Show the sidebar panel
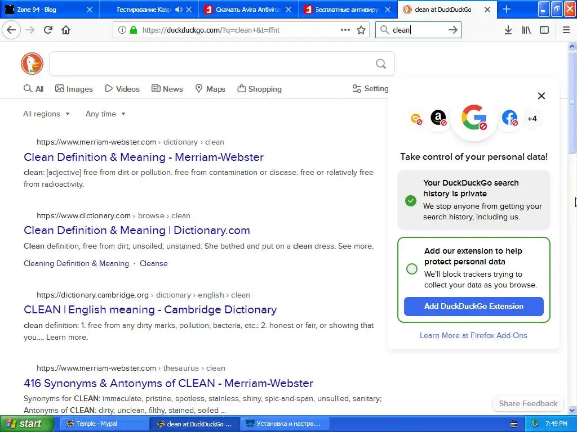Viewport: 577px width, 432px height. (x=544, y=30)
